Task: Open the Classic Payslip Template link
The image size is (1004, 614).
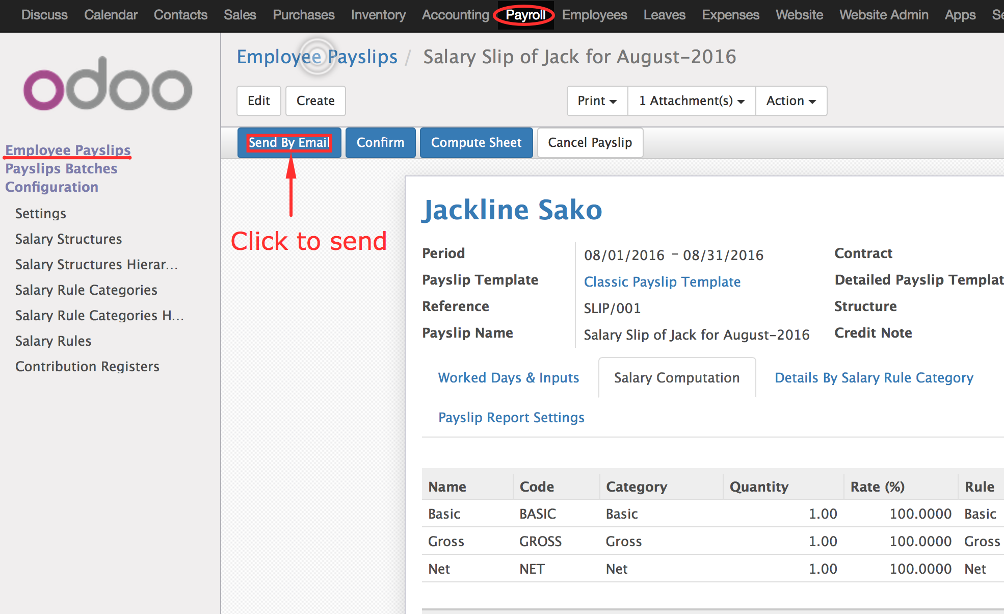Action: (x=662, y=282)
